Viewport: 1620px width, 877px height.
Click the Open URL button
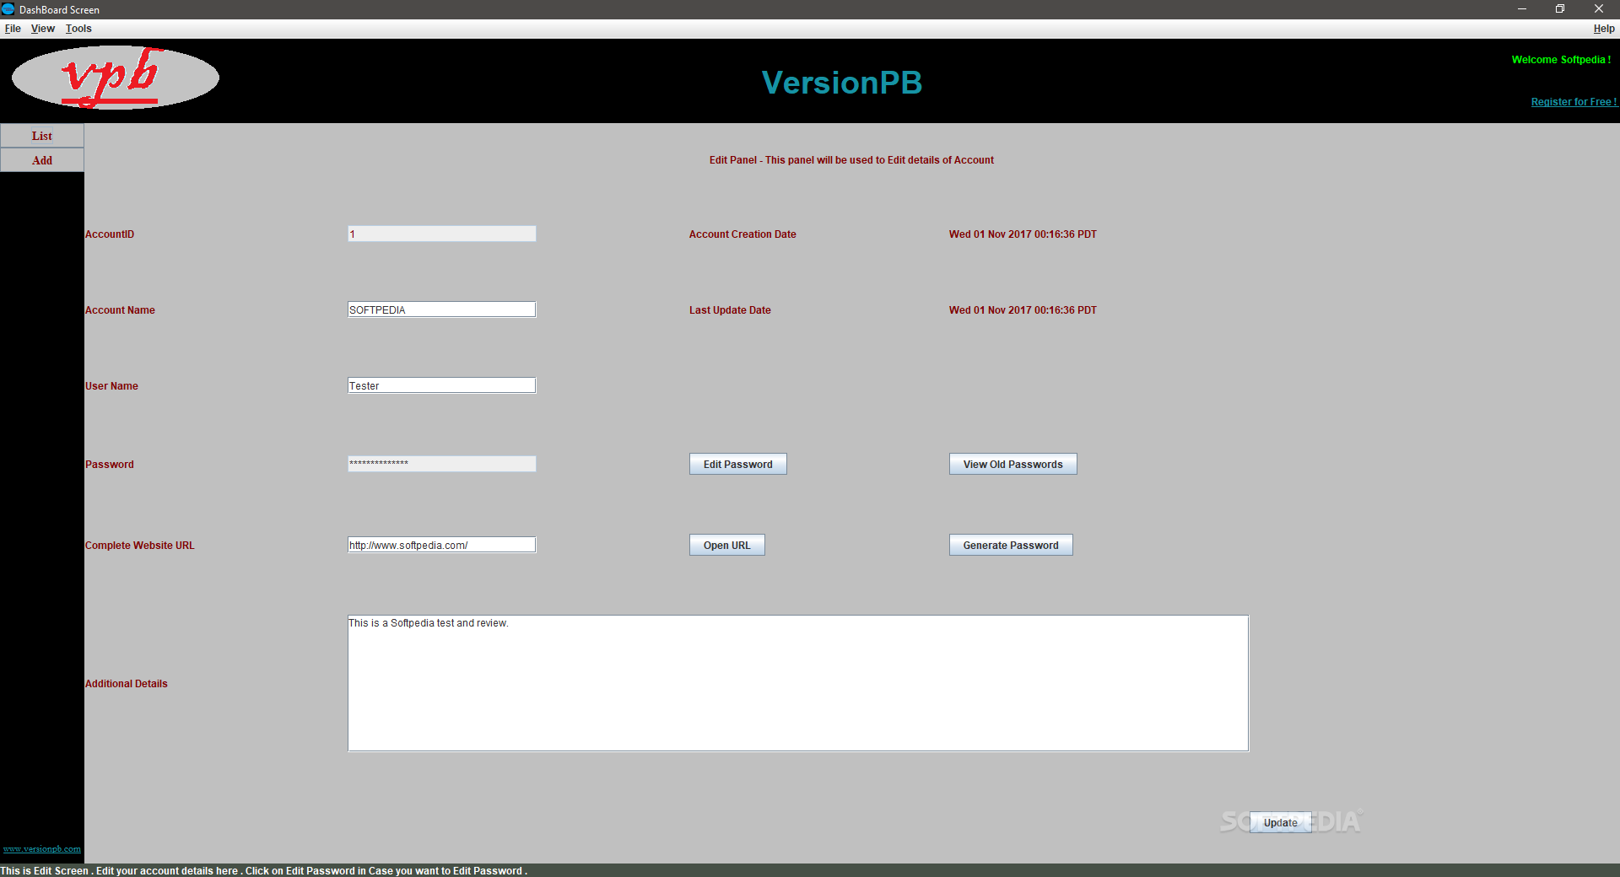point(727,546)
